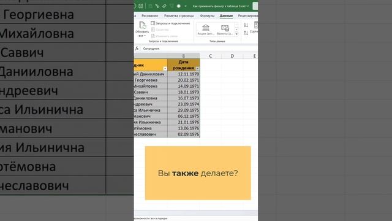Expand Refresh All dropdown arrow
The image size is (392, 221).
click(145, 36)
